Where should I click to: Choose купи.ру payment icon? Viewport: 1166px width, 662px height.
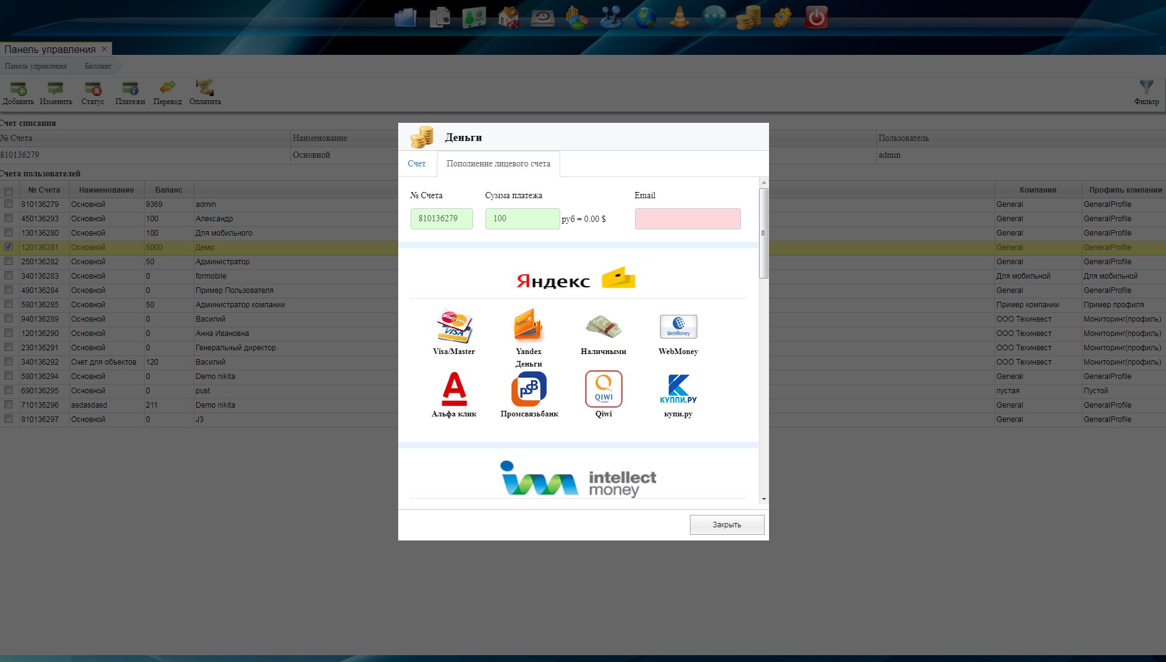click(x=678, y=389)
